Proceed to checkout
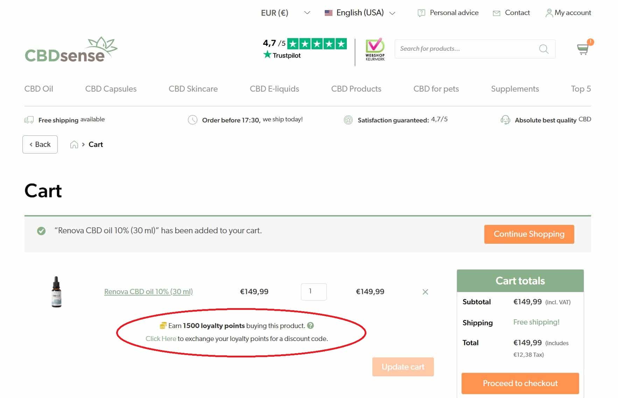Image resolution: width=618 pixels, height=398 pixels. (x=520, y=383)
